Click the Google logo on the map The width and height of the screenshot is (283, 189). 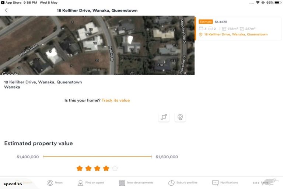pos(10,73)
